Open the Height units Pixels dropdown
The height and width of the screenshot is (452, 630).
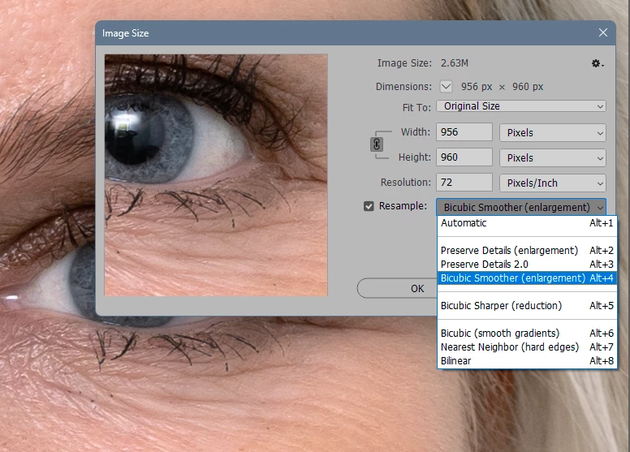coord(552,158)
